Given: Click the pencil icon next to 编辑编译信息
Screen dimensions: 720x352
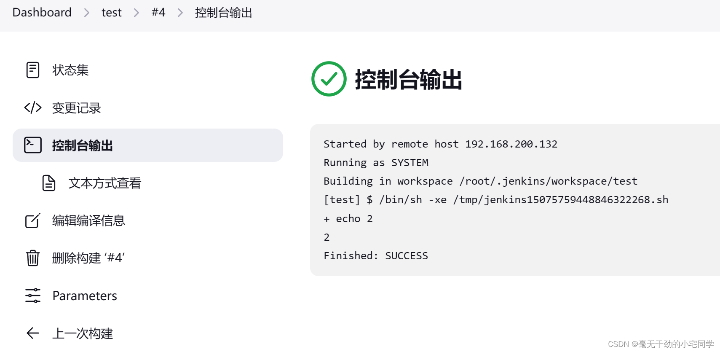Looking at the screenshot, I should pos(32,220).
